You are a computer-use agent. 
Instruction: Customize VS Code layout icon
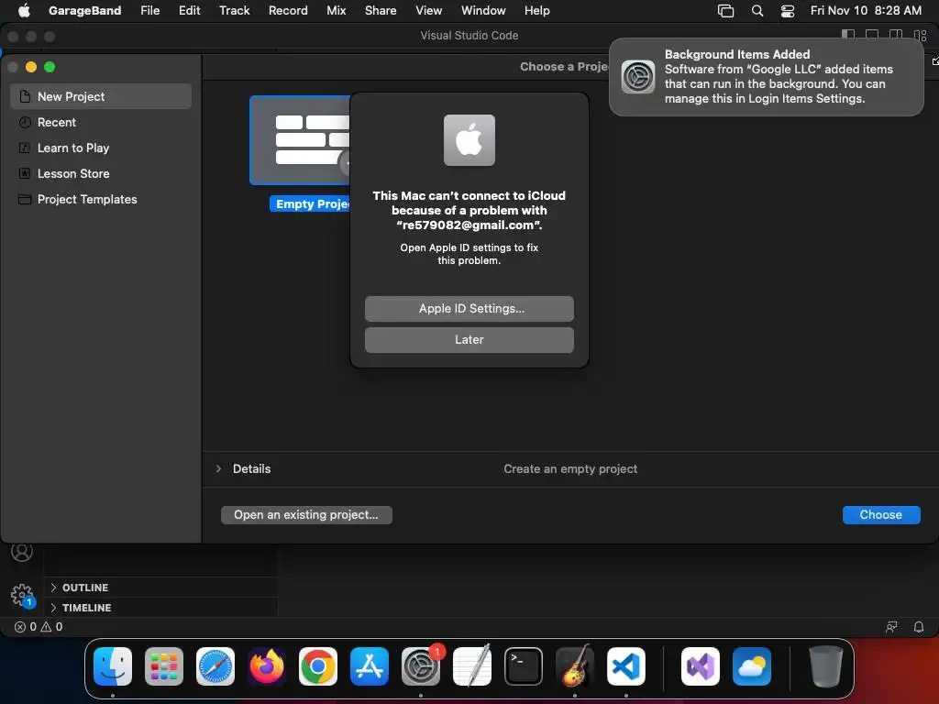(921, 36)
